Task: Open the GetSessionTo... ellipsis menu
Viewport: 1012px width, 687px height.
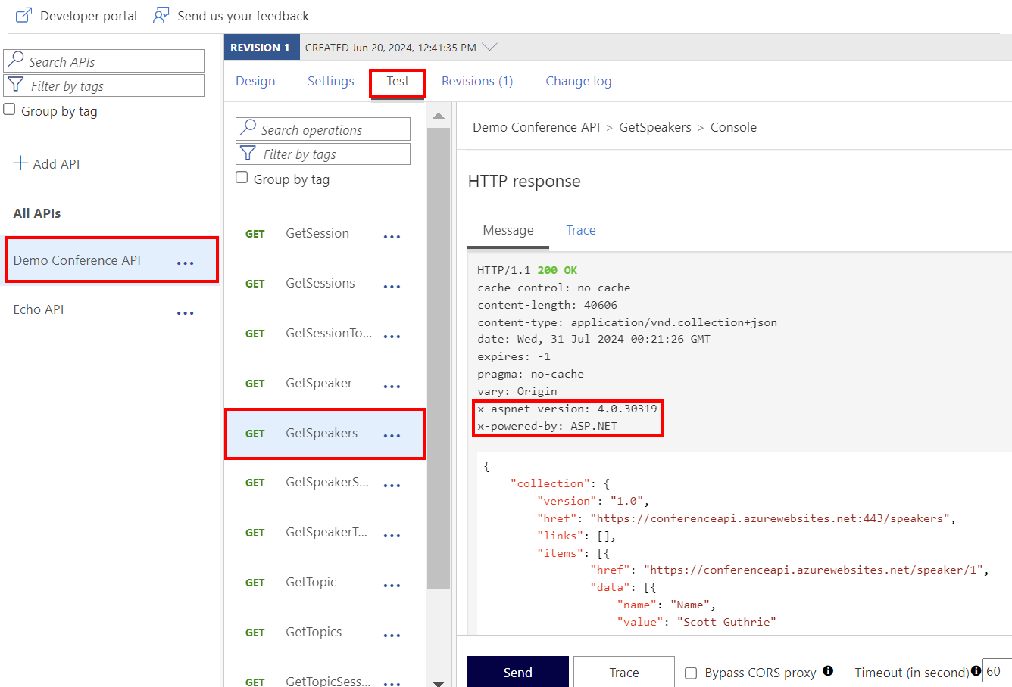Action: pyautogui.click(x=392, y=337)
